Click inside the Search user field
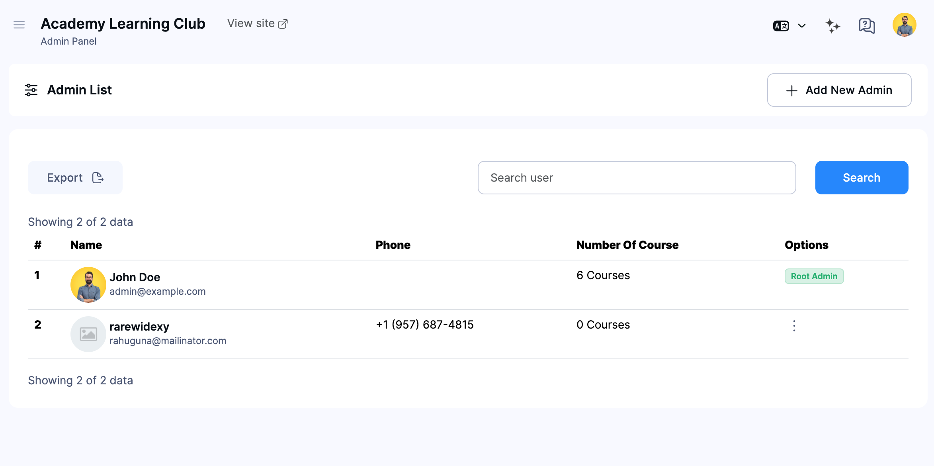934x466 pixels. coord(637,178)
